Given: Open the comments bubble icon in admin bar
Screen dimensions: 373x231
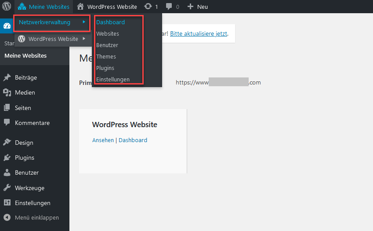Looking at the screenshot, I should coord(169,7).
